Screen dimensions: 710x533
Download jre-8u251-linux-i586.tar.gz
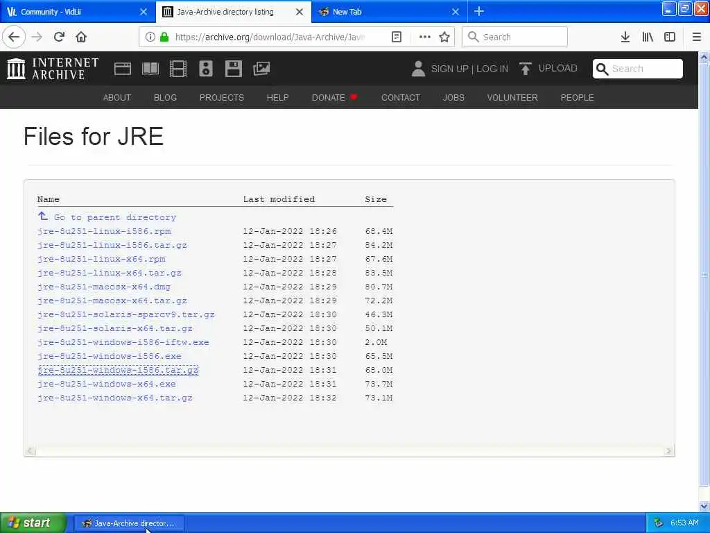coord(112,245)
